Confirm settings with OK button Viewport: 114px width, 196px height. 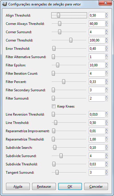click(x=70, y=187)
